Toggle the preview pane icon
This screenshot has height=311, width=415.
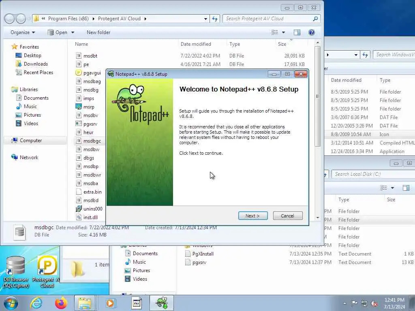pos(297,32)
